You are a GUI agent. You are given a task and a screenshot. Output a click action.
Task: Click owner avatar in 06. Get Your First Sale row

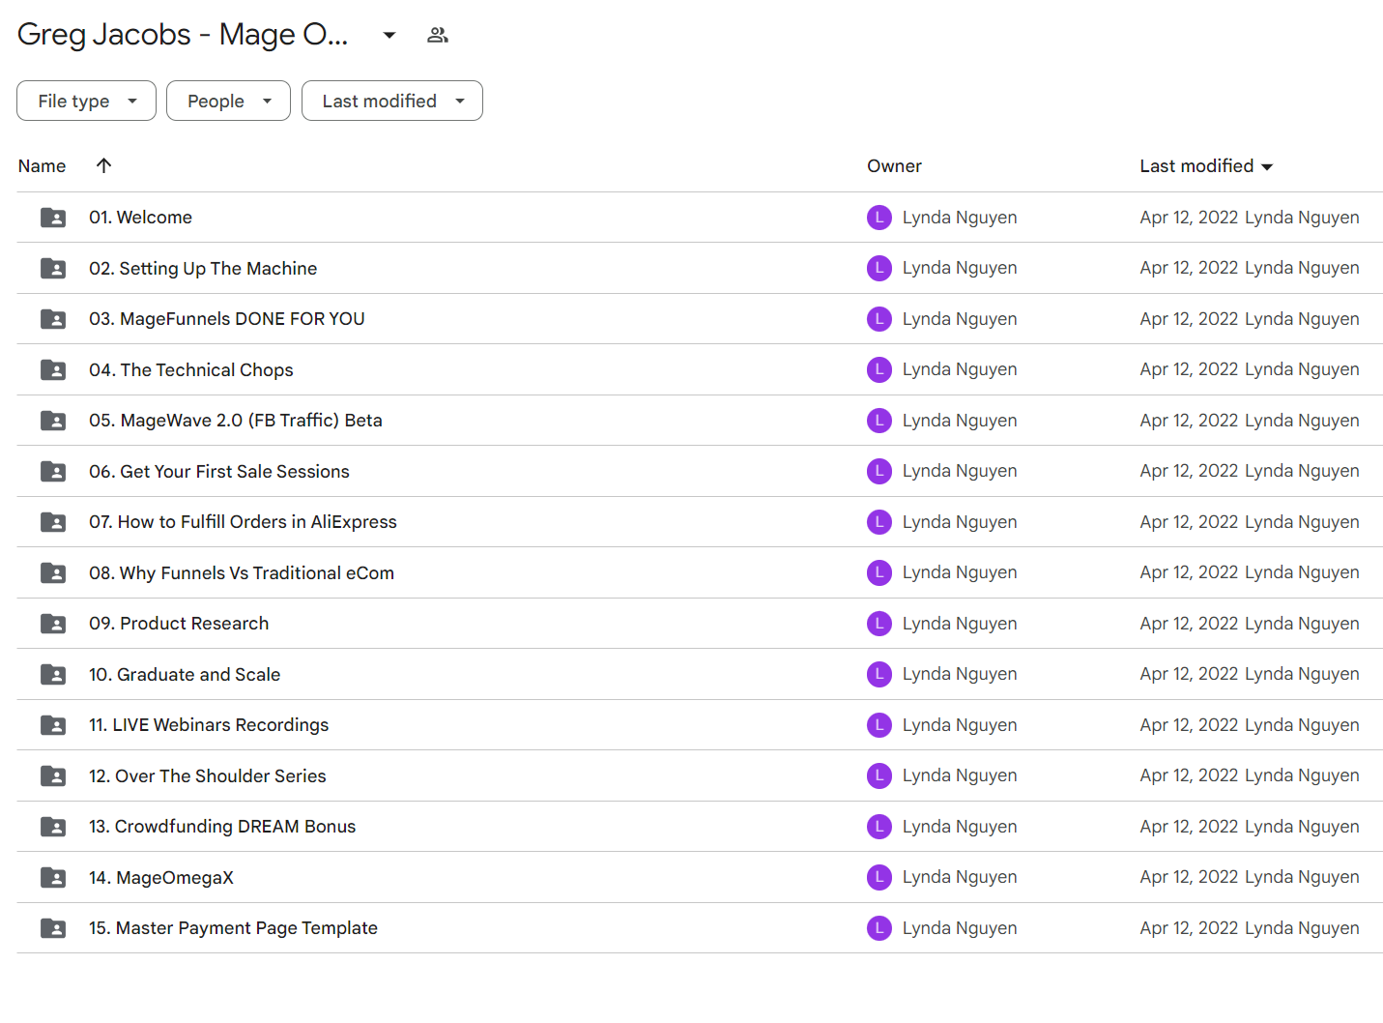[x=879, y=471]
